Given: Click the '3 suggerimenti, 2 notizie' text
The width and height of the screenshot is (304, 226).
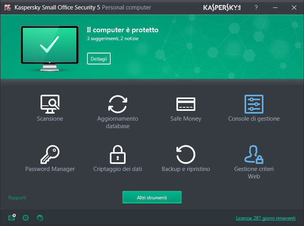Looking at the screenshot, I should pos(113,39).
